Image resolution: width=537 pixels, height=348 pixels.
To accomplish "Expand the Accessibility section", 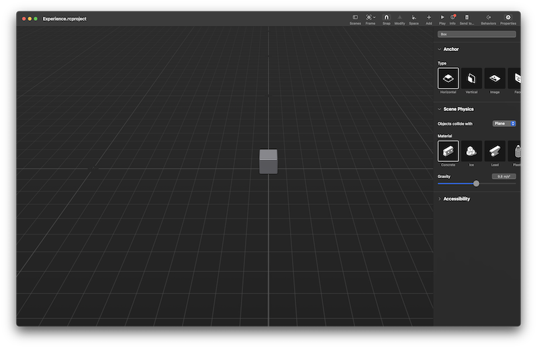I will click(440, 199).
